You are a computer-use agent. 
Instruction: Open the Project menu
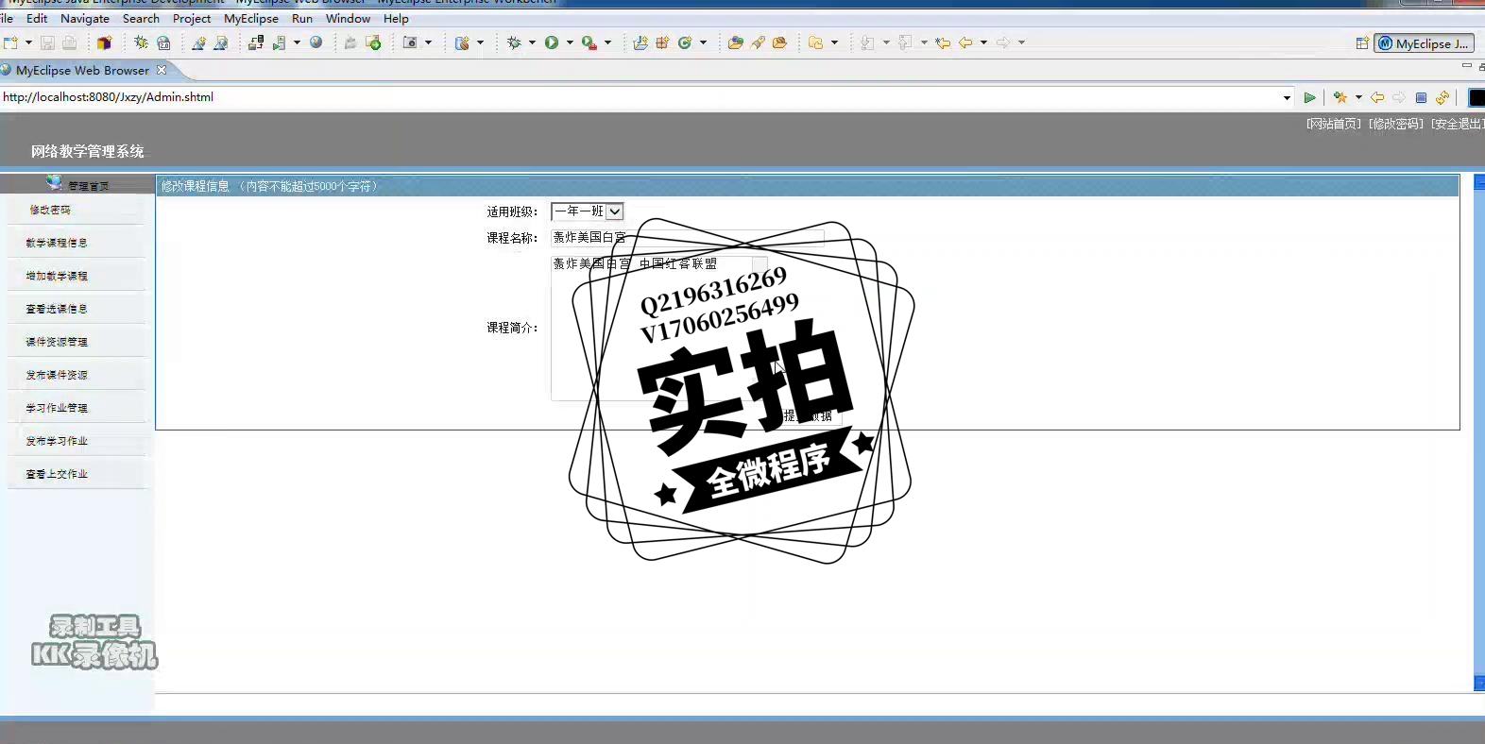pyautogui.click(x=192, y=18)
